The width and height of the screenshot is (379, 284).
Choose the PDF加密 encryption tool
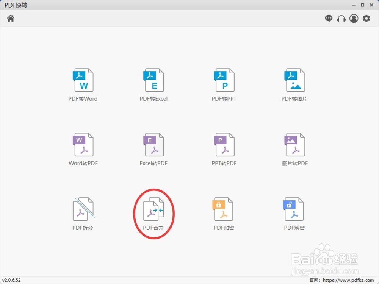pyautogui.click(x=224, y=214)
